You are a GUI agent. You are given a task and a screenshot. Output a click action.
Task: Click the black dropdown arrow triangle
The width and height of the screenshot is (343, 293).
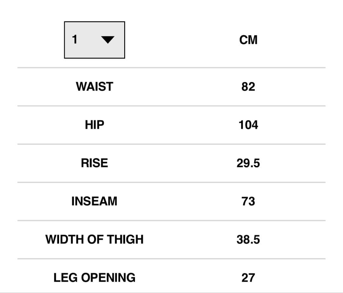107,40
